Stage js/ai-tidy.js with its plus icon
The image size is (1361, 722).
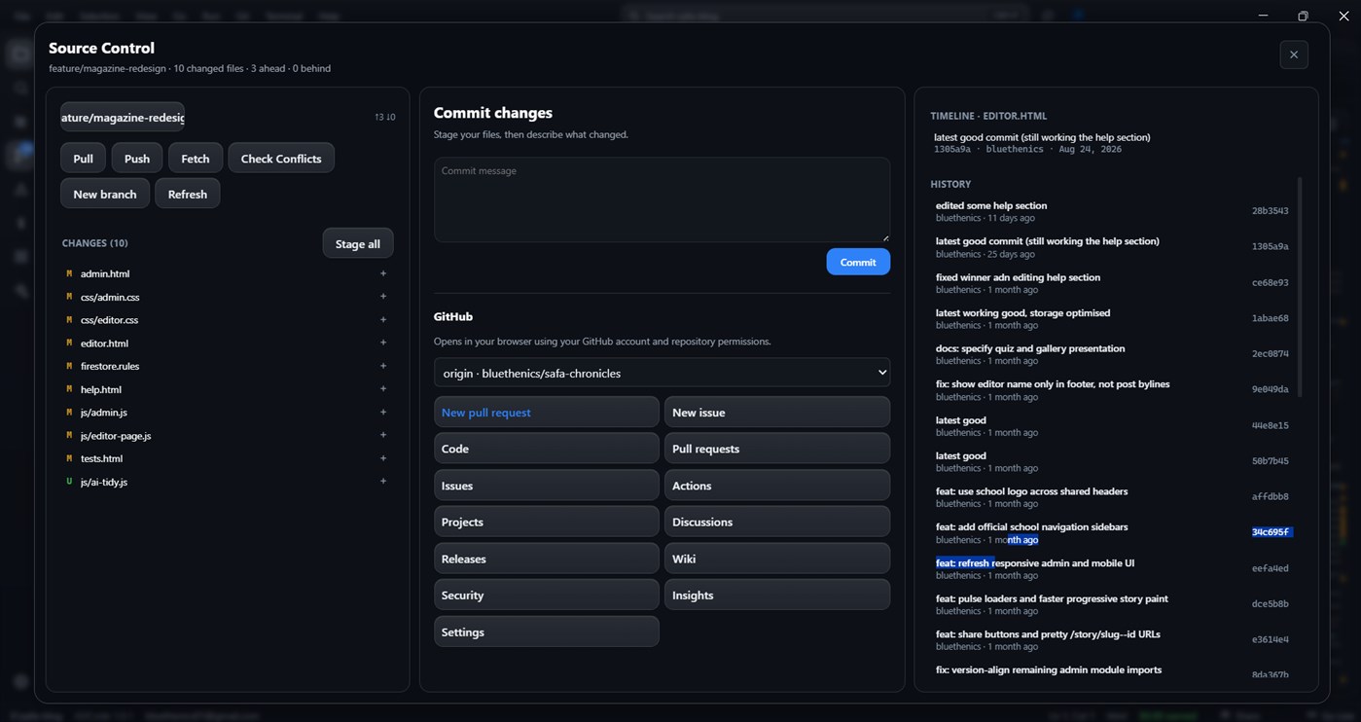tap(383, 482)
